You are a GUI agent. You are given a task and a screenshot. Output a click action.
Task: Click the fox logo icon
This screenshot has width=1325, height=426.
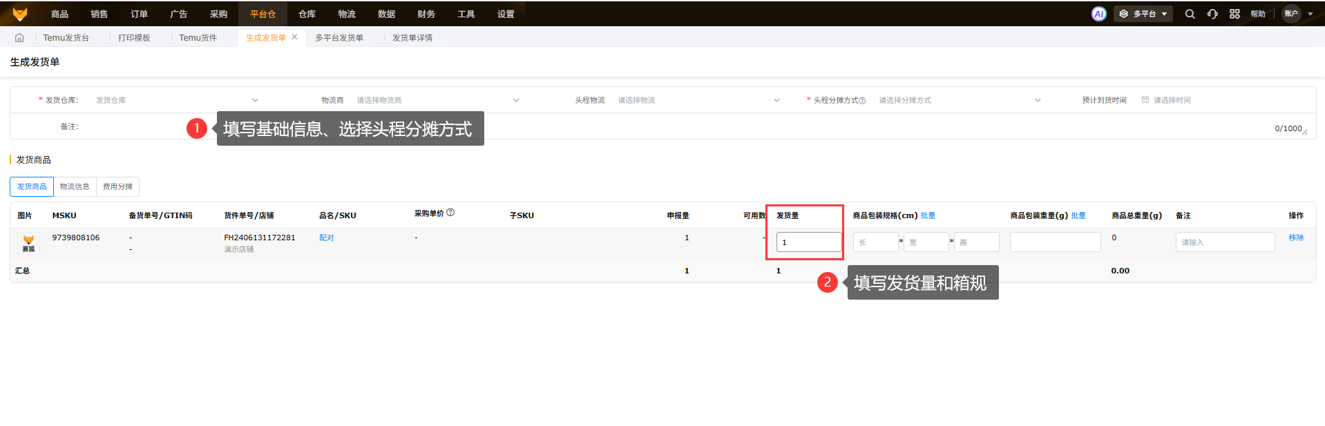pyautogui.click(x=20, y=14)
